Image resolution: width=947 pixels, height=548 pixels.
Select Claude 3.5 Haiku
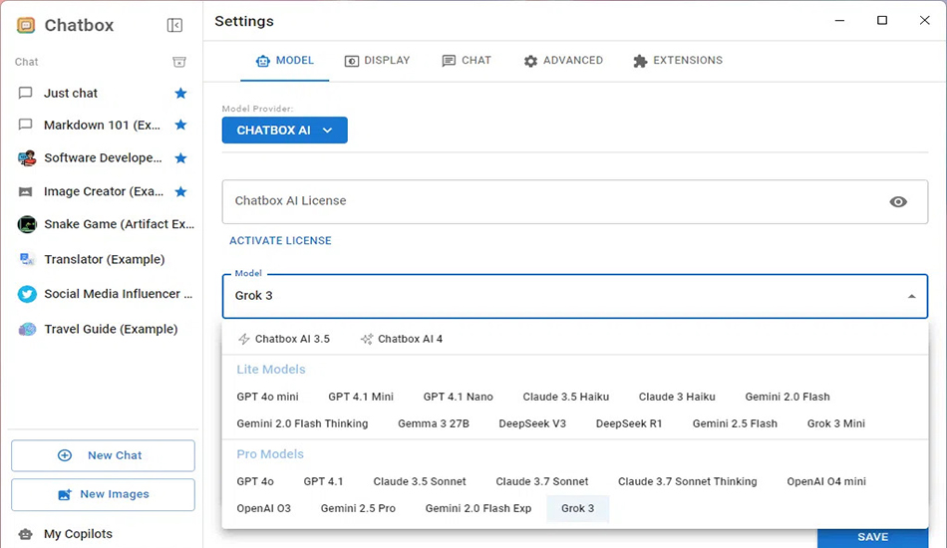(x=566, y=397)
